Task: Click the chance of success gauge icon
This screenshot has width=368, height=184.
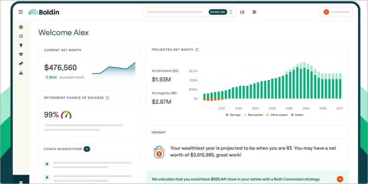Action: tap(66, 115)
